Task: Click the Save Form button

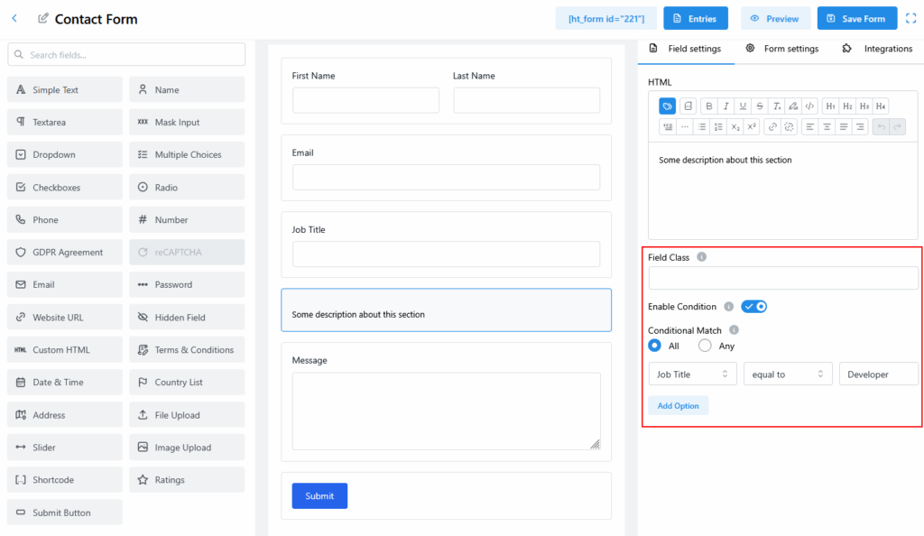Action: (856, 18)
